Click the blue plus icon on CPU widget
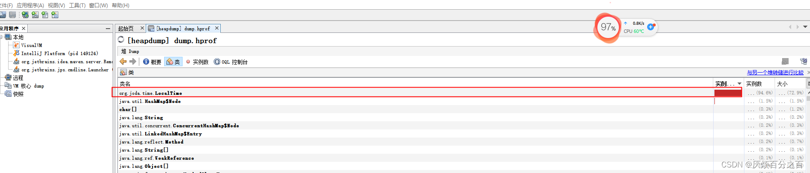 pyautogui.click(x=651, y=27)
